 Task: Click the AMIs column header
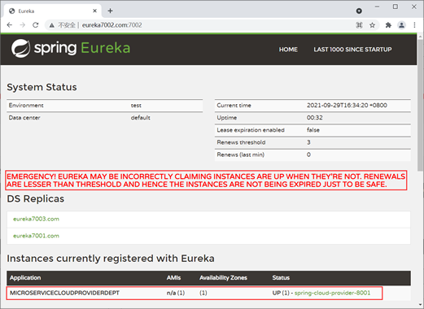click(x=173, y=277)
